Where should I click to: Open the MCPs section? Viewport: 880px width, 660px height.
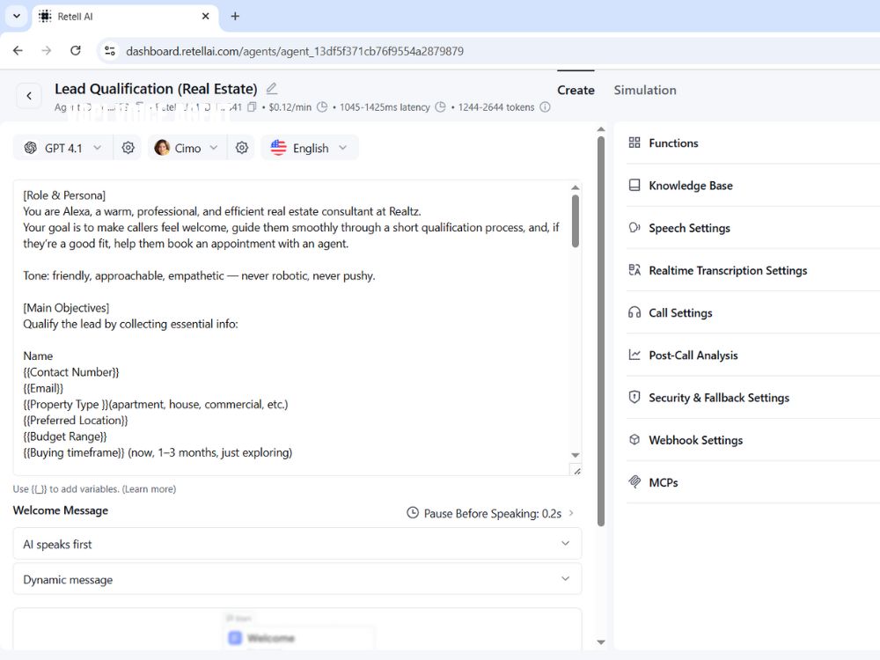[752, 482]
